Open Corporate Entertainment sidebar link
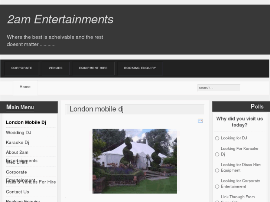This screenshot has height=202, width=270. click(x=16, y=172)
